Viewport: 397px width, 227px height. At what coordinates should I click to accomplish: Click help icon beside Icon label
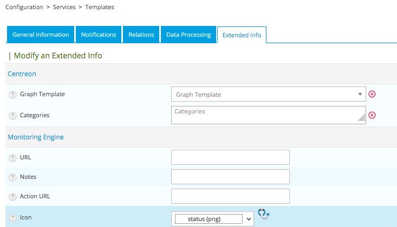click(12, 218)
